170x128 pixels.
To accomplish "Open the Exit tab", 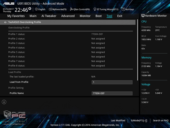I will pos(120,16).
